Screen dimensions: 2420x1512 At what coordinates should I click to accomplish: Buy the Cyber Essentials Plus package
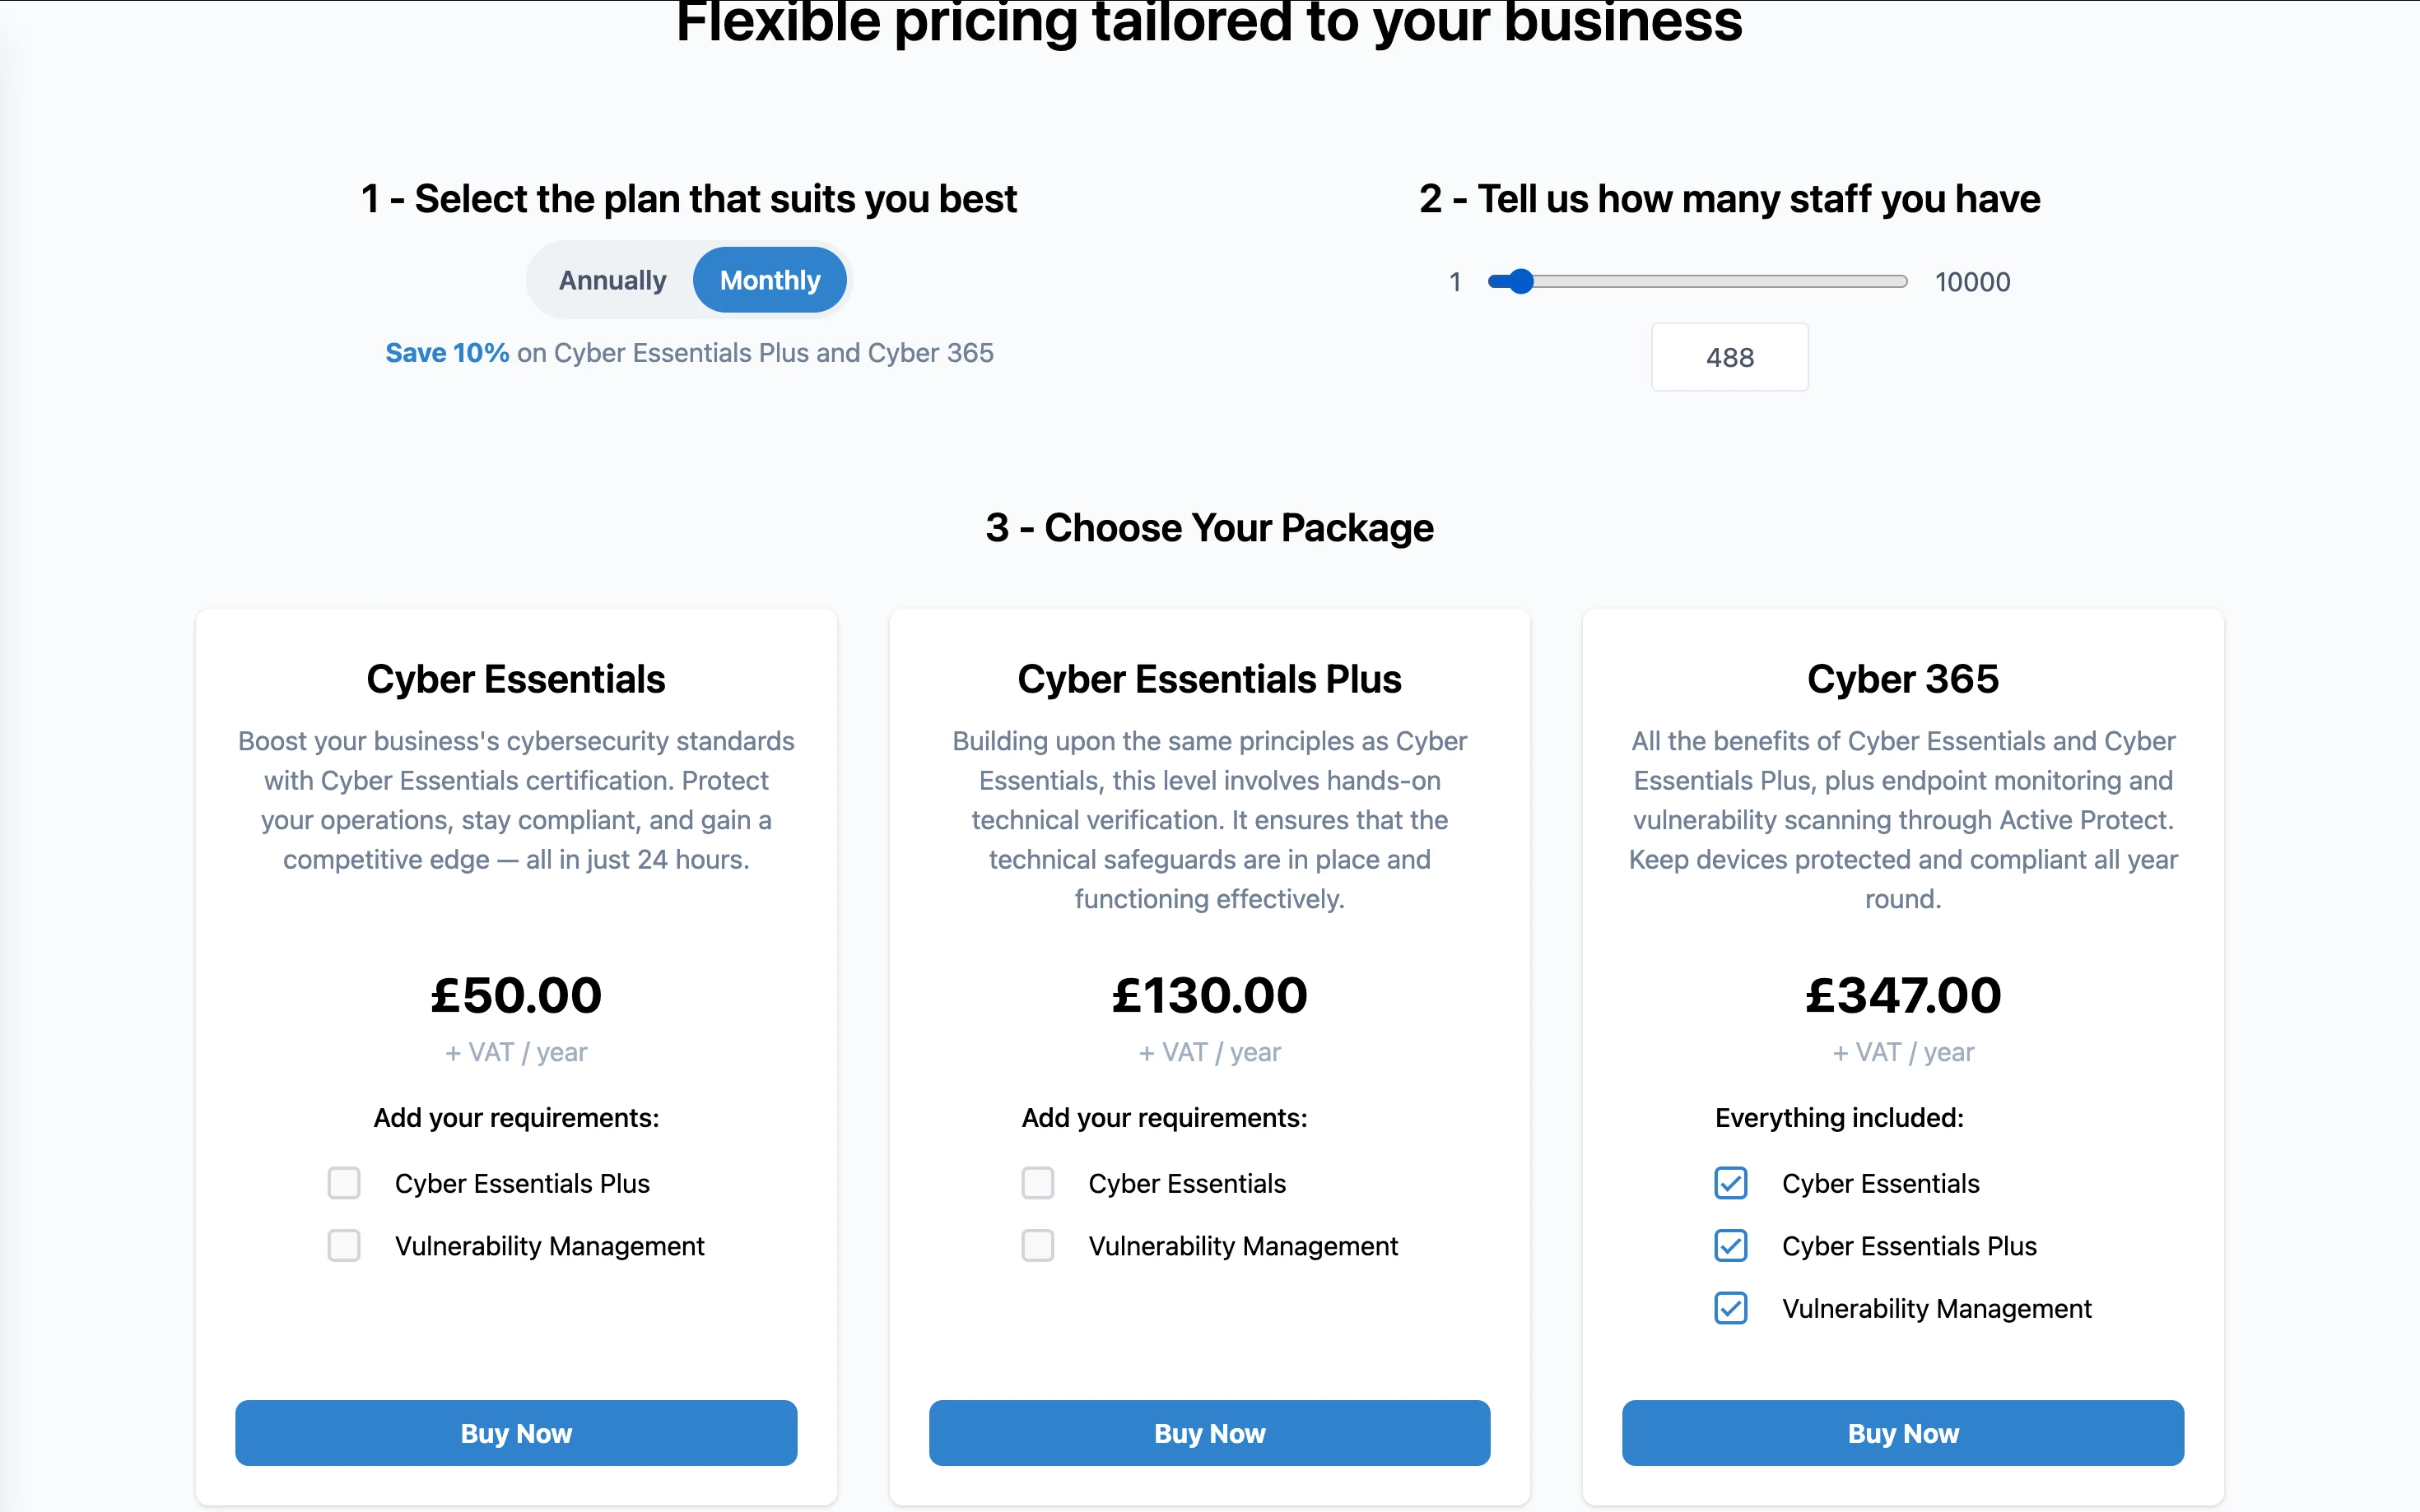[x=1209, y=1433]
